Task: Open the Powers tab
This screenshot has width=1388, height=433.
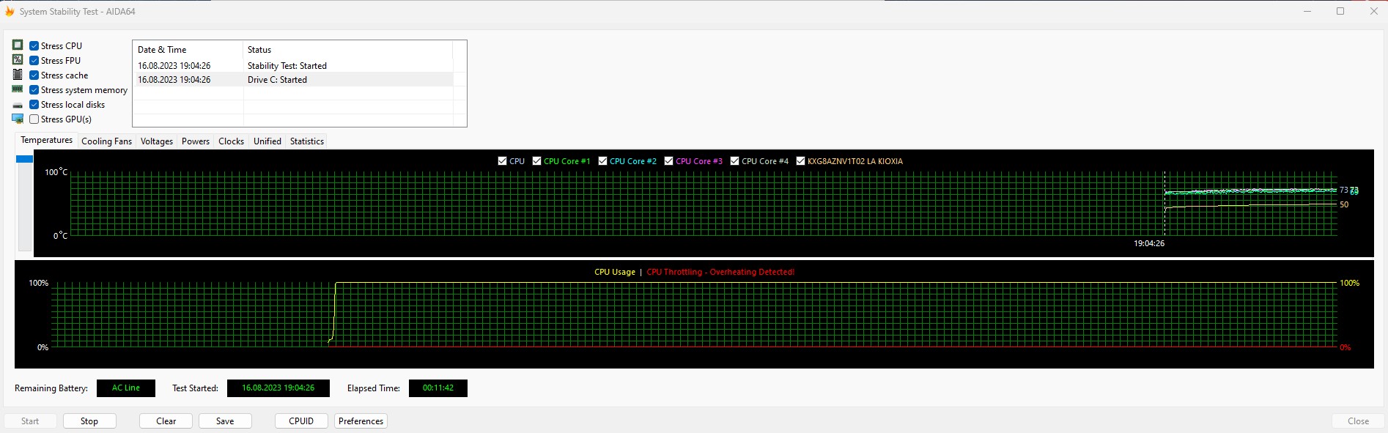Action: tap(196, 141)
